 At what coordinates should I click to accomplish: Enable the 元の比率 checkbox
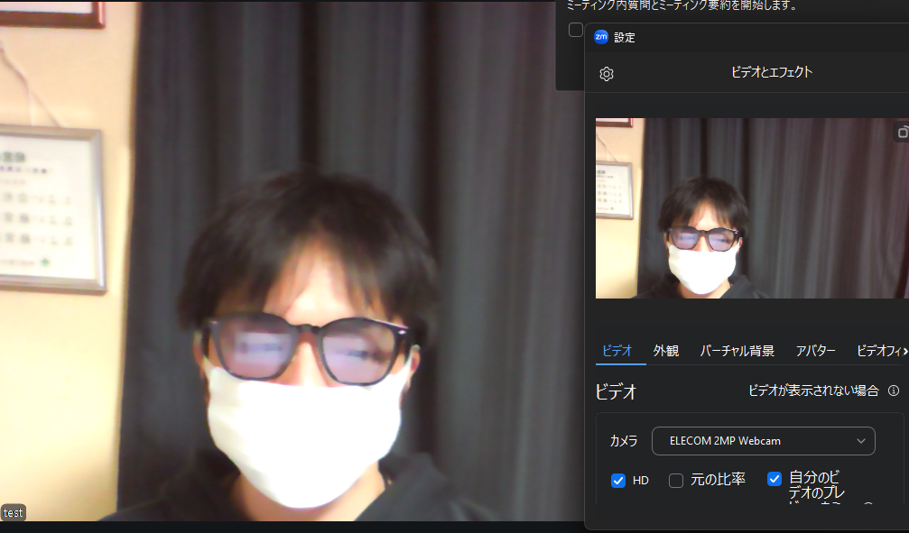coord(676,481)
